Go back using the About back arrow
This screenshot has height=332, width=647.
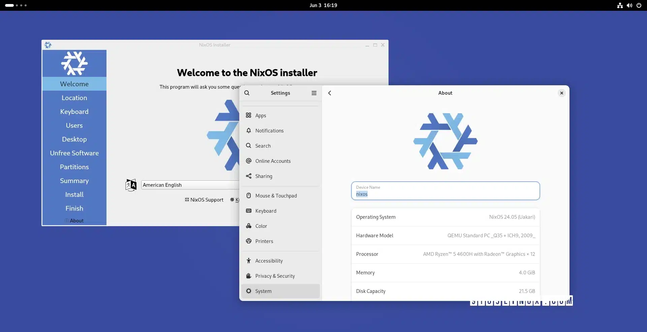click(330, 93)
